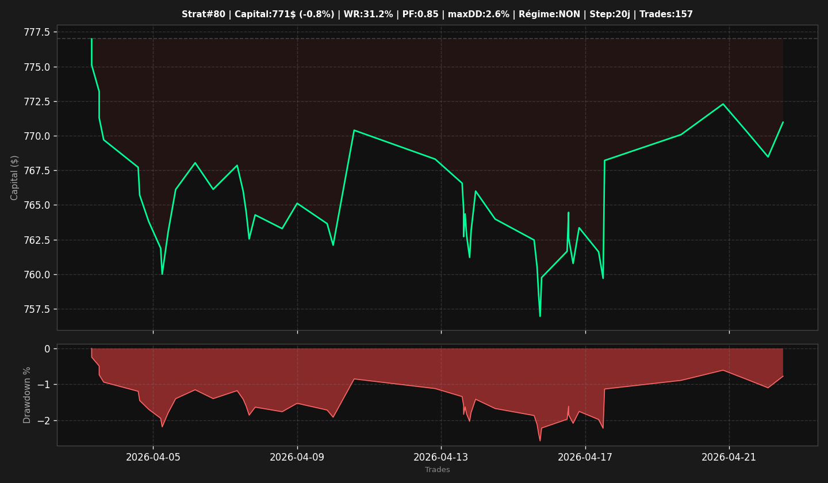Image resolution: width=828 pixels, height=483 pixels.
Task: Click the −1 drawdown tick label
Action: [44, 385]
